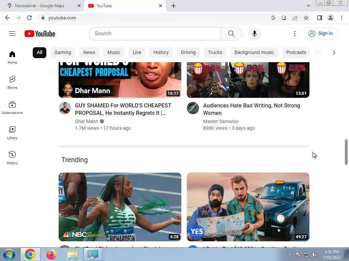Click the address bar URL youtube.com
Image resolution: width=349 pixels, height=261 pixels.
pyautogui.click(x=62, y=18)
